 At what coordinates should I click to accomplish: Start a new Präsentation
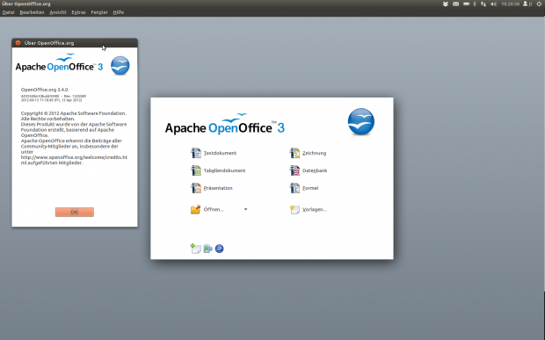(211, 188)
